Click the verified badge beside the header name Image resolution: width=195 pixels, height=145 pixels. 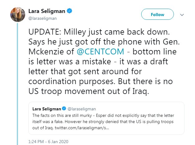[70, 11]
